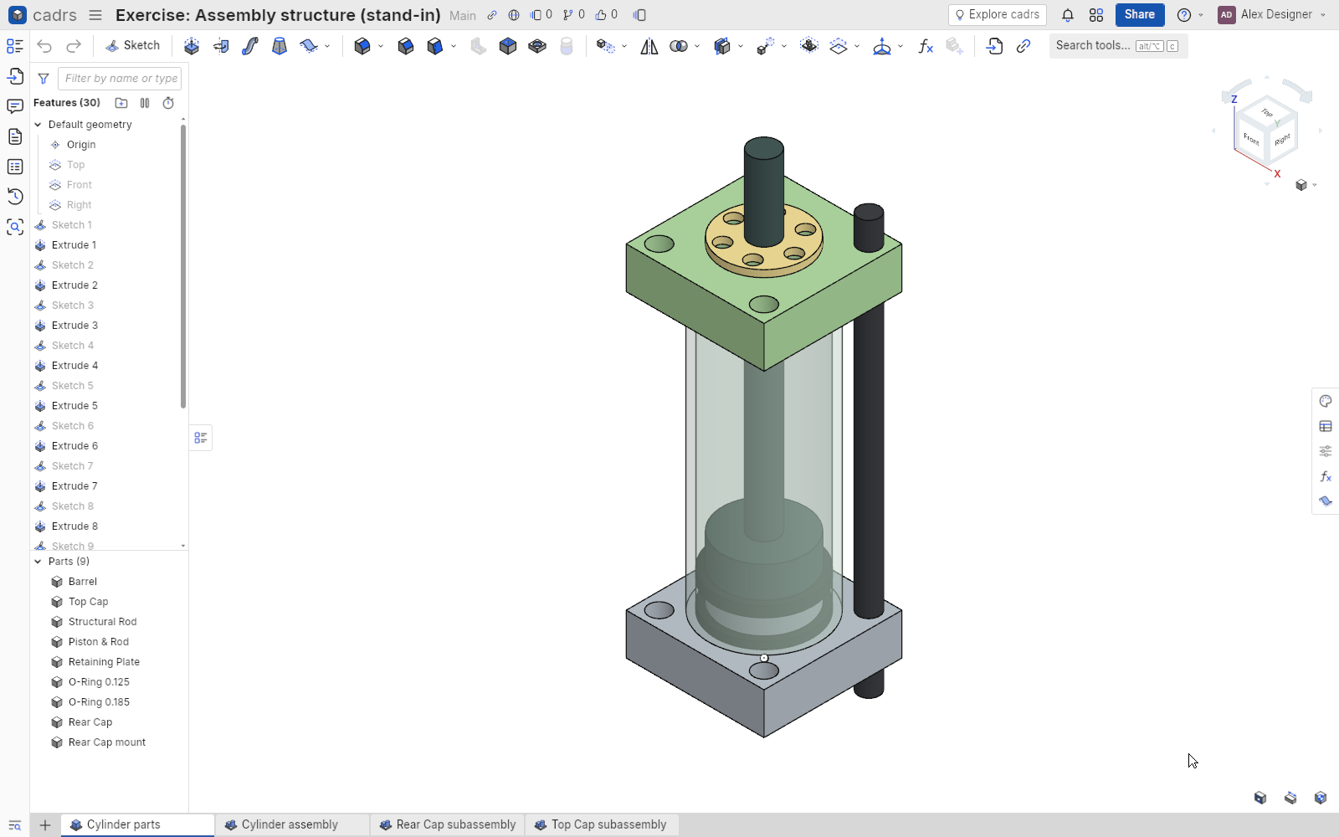Open the configuration table panel icon
This screenshot has width=1339, height=837.
point(1326,426)
